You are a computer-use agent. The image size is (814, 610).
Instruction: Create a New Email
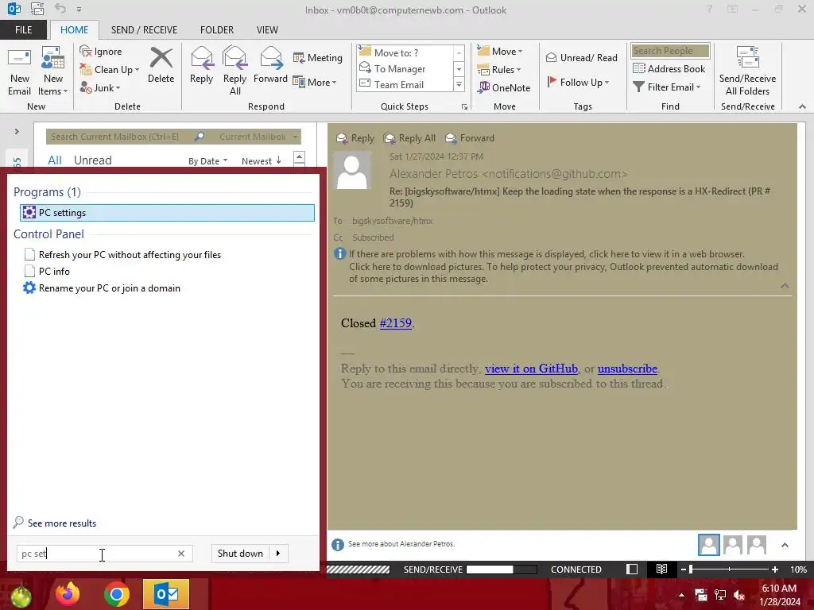[19, 71]
